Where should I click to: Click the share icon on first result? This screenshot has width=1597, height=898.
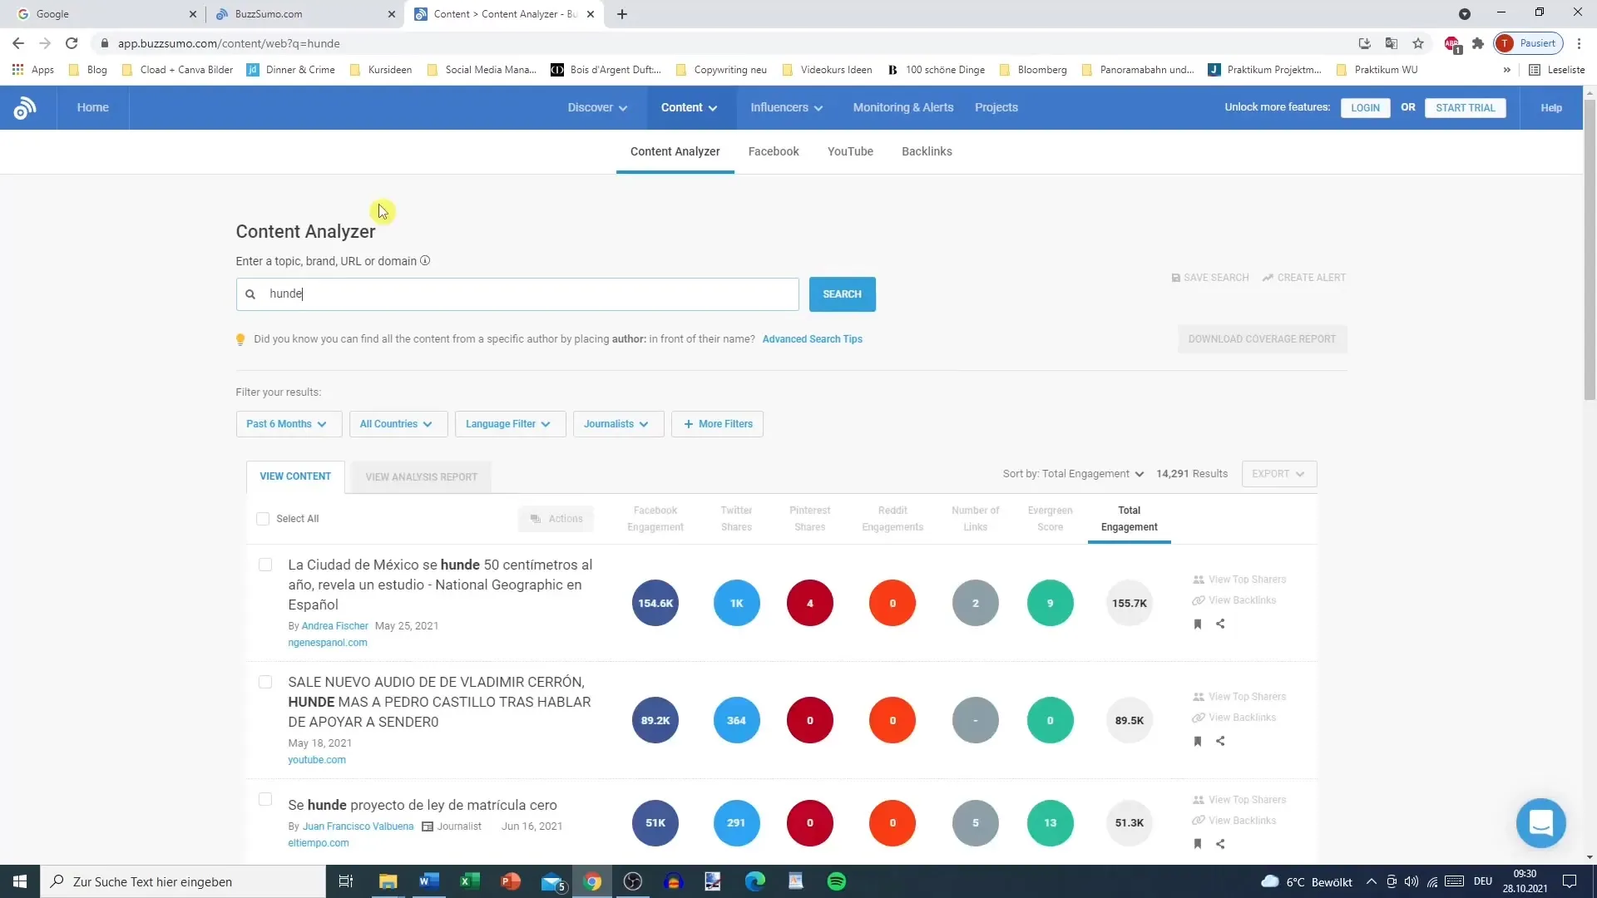[x=1221, y=624]
